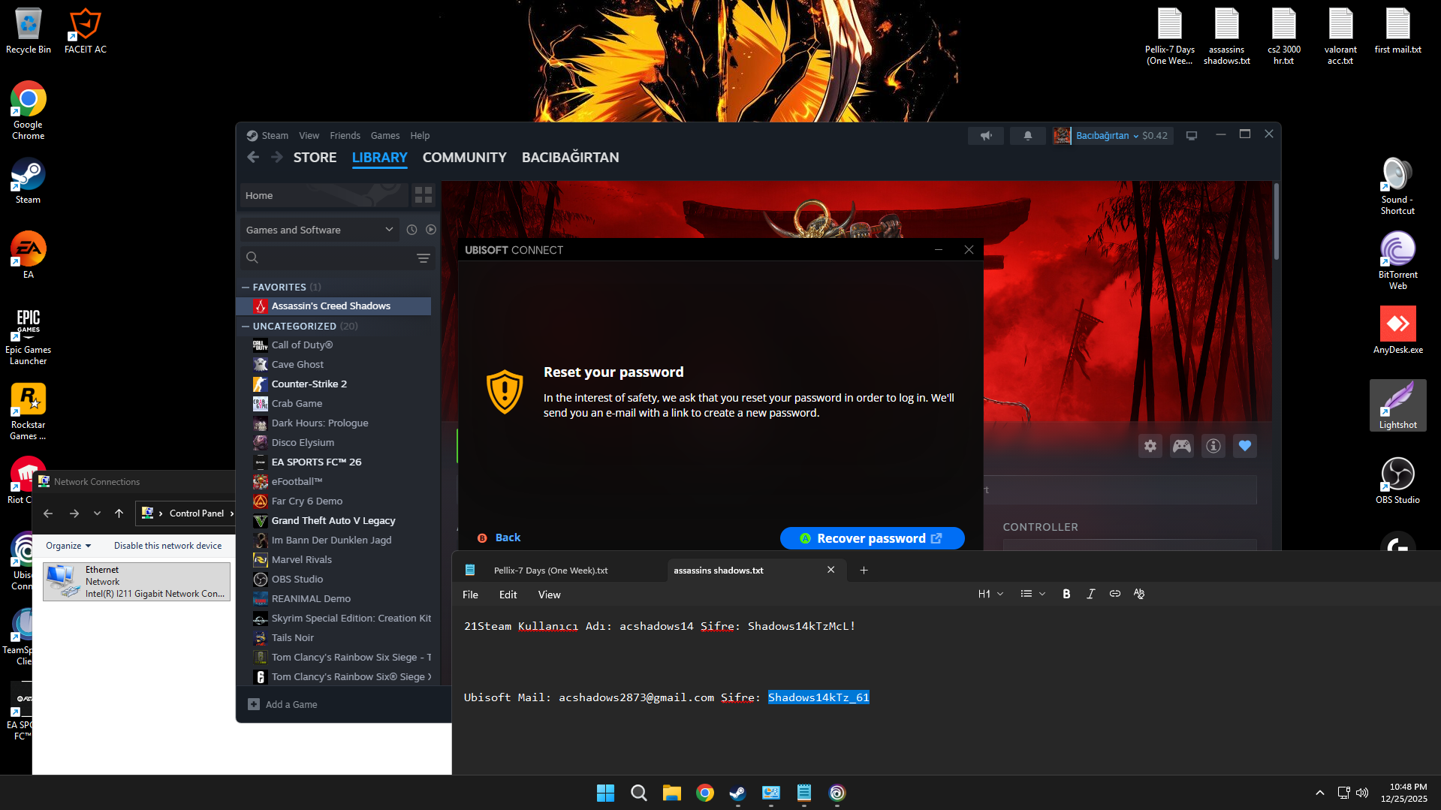This screenshot has height=810, width=1441.
Task: Open Ubisoft Connect from the taskbar
Action: [x=837, y=793]
